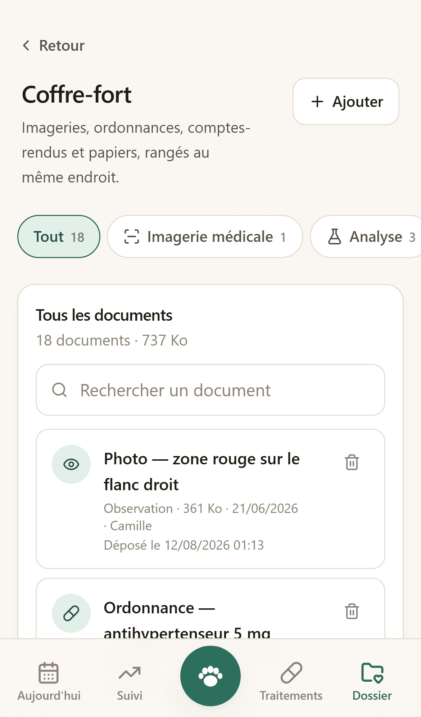The width and height of the screenshot is (421, 717).
Task: Open the Ordonnance — antihypertenseur document
Action: tap(210, 608)
